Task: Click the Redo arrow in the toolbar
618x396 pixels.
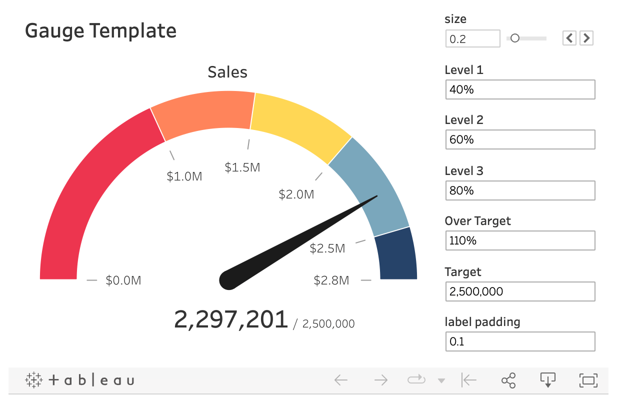Action: coord(381,380)
